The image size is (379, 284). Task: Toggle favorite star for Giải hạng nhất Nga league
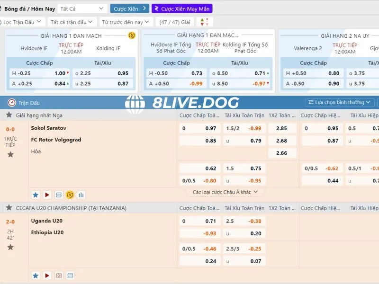9,115
